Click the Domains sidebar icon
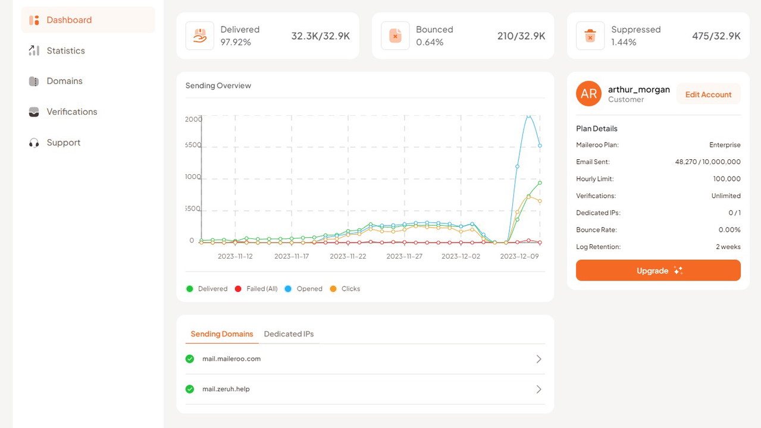Screen dimensions: 761x428 pyautogui.click(x=34, y=81)
